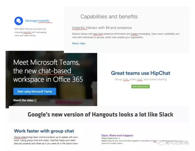The width and height of the screenshot is (195, 151).
Task: Click Group chat, video chat, screen sharing subtitle
Action: (x=140, y=79)
